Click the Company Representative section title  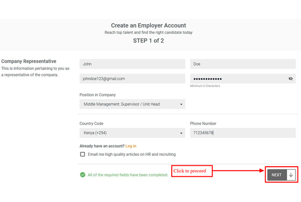pos(29,61)
